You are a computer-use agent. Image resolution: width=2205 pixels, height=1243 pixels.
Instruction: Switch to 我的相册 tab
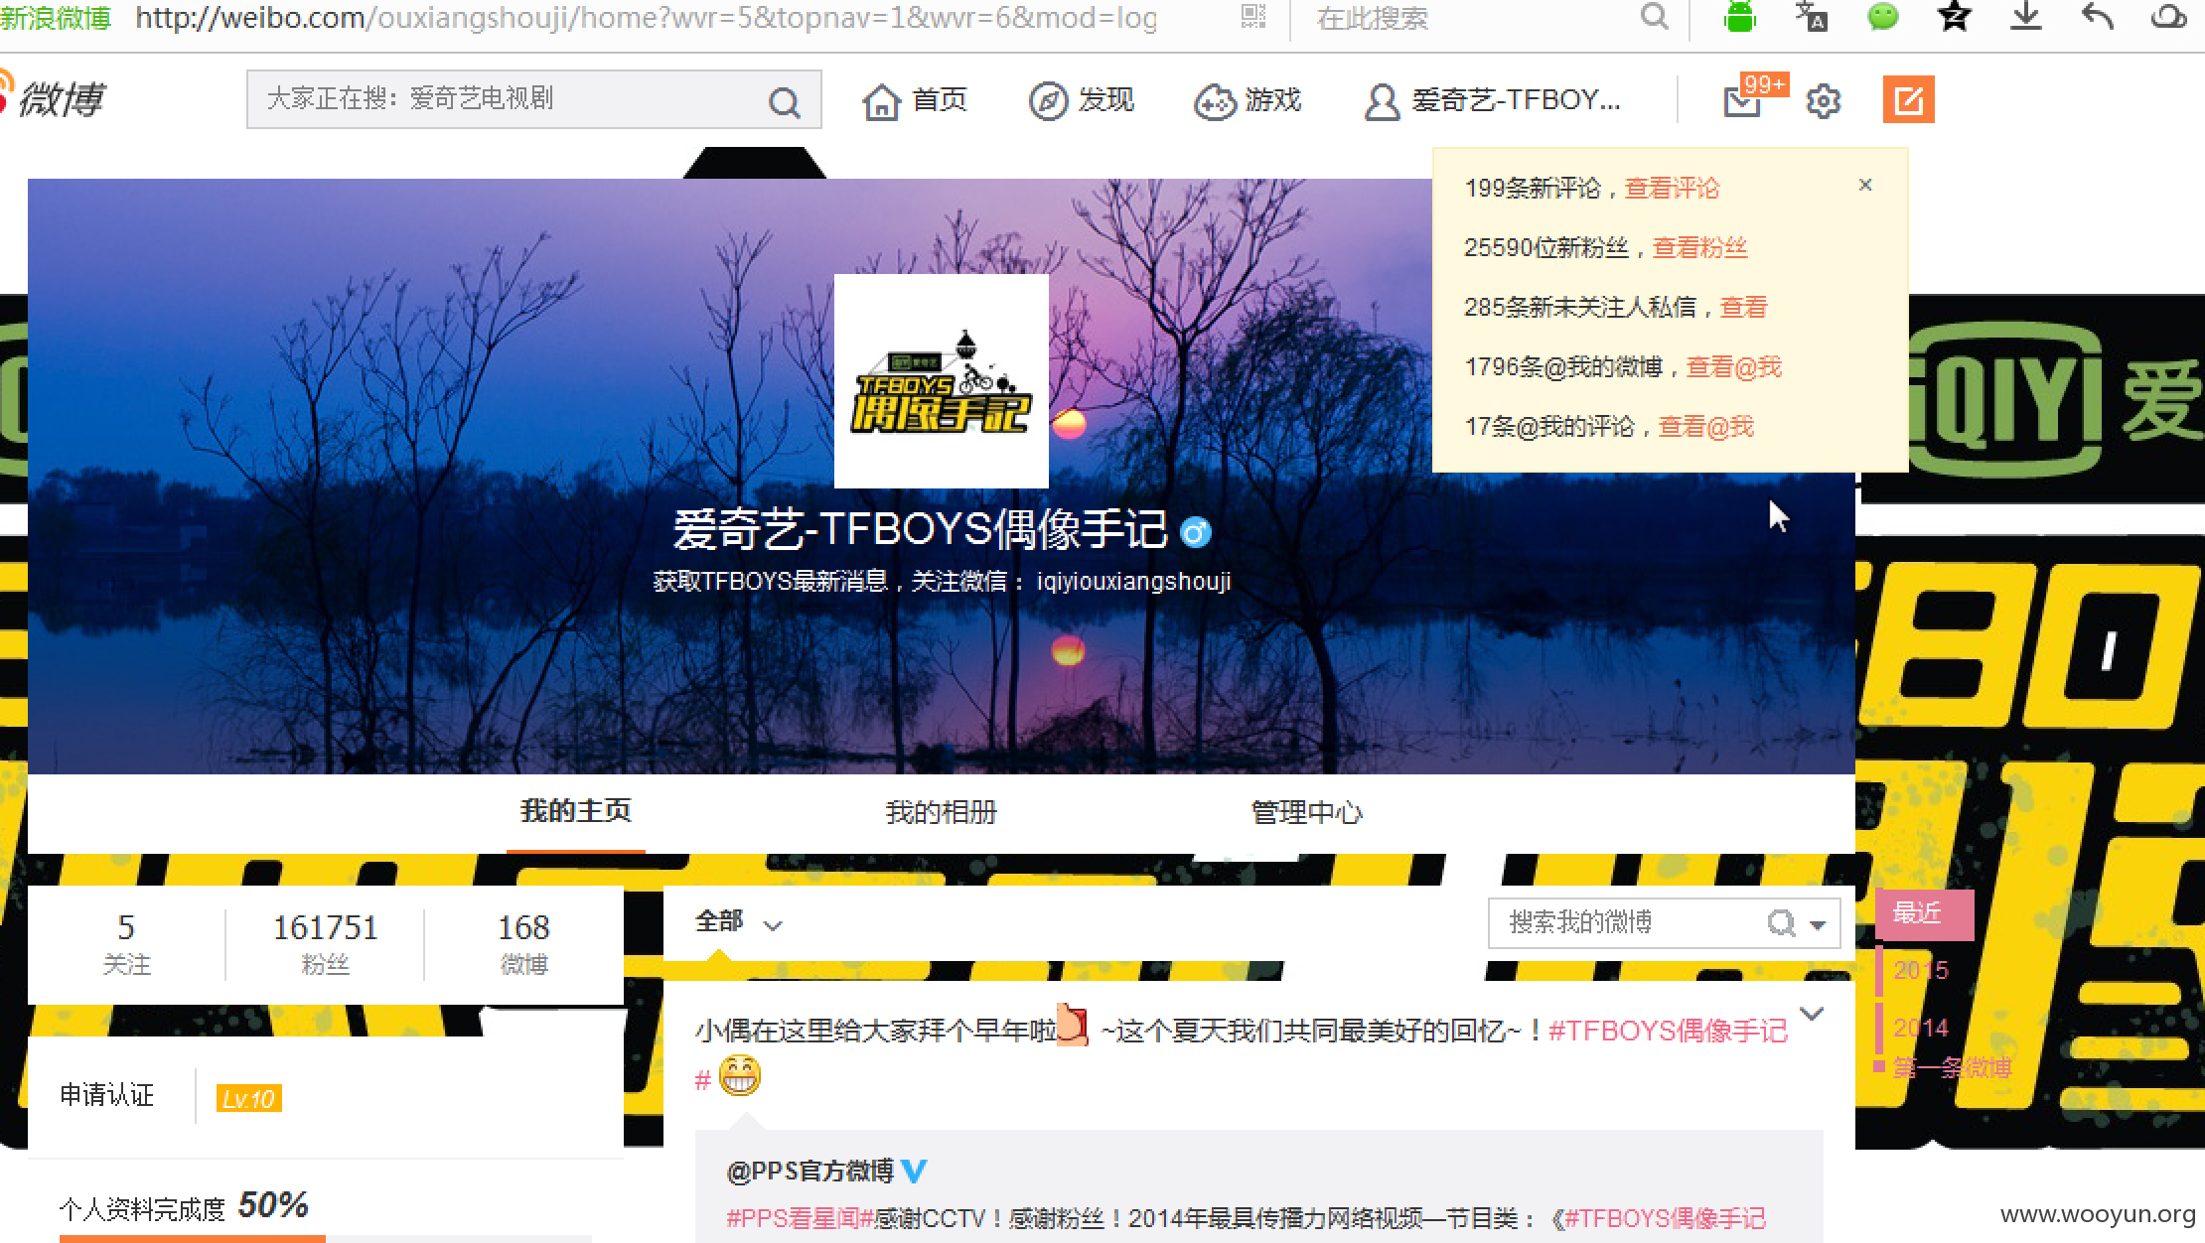tap(942, 813)
